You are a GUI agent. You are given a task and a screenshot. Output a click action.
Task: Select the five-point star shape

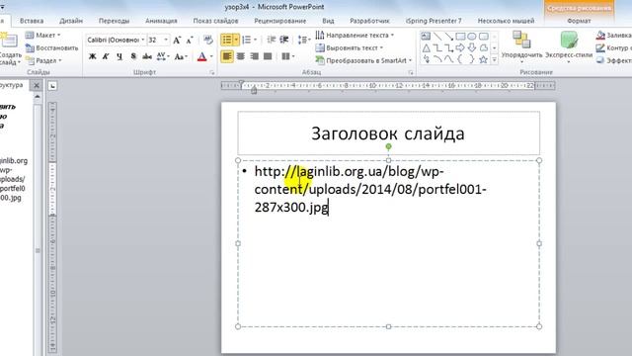[x=483, y=59]
